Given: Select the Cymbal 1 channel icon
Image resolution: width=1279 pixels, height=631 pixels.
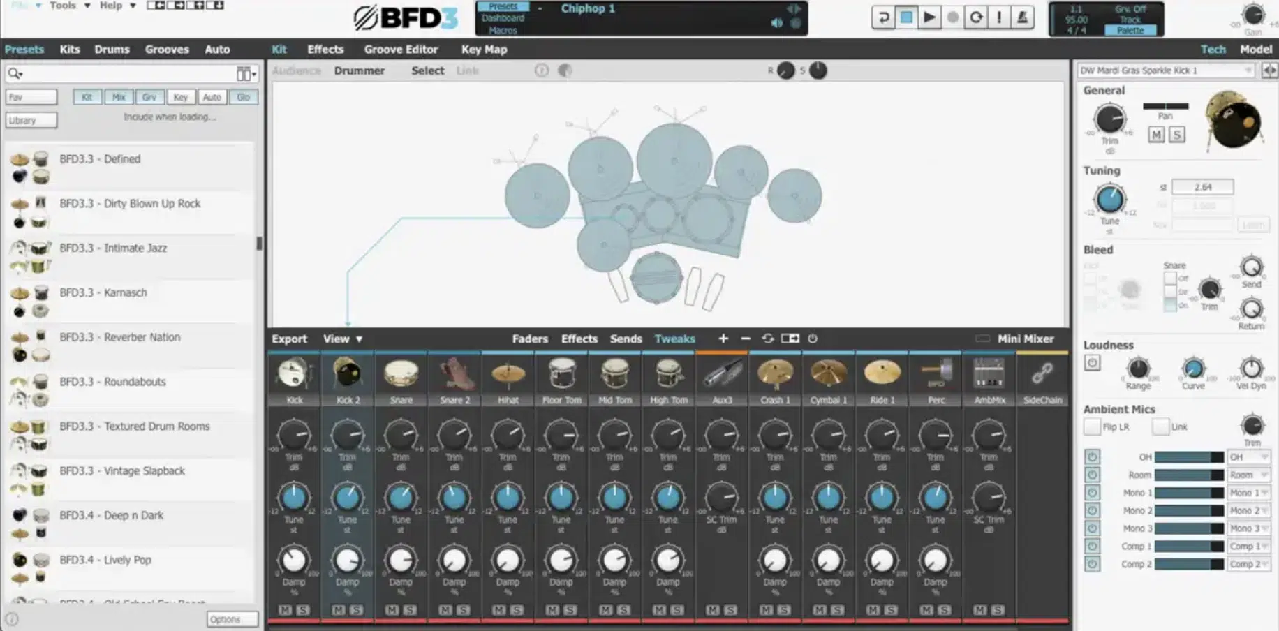Looking at the screenshot, I should [829, 373].
